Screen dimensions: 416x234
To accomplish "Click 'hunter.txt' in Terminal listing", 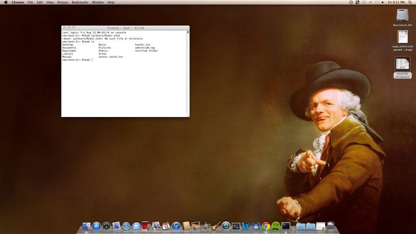I will (x=143, y=45).
